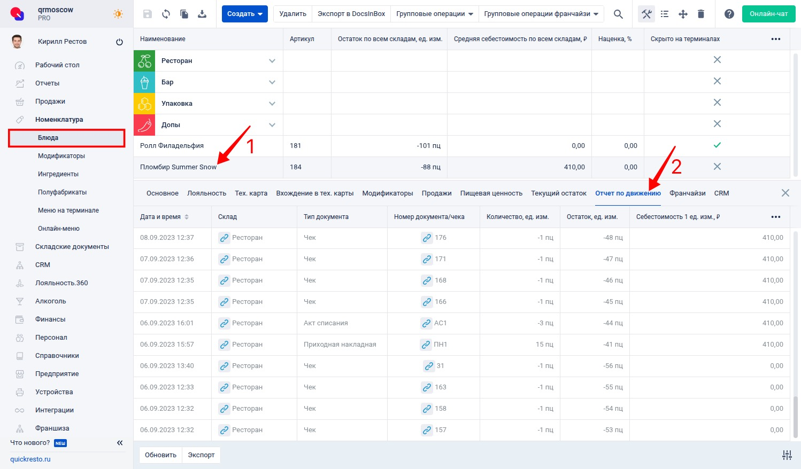Open Групповые операции франчайзи dropdown

point(541,14)
